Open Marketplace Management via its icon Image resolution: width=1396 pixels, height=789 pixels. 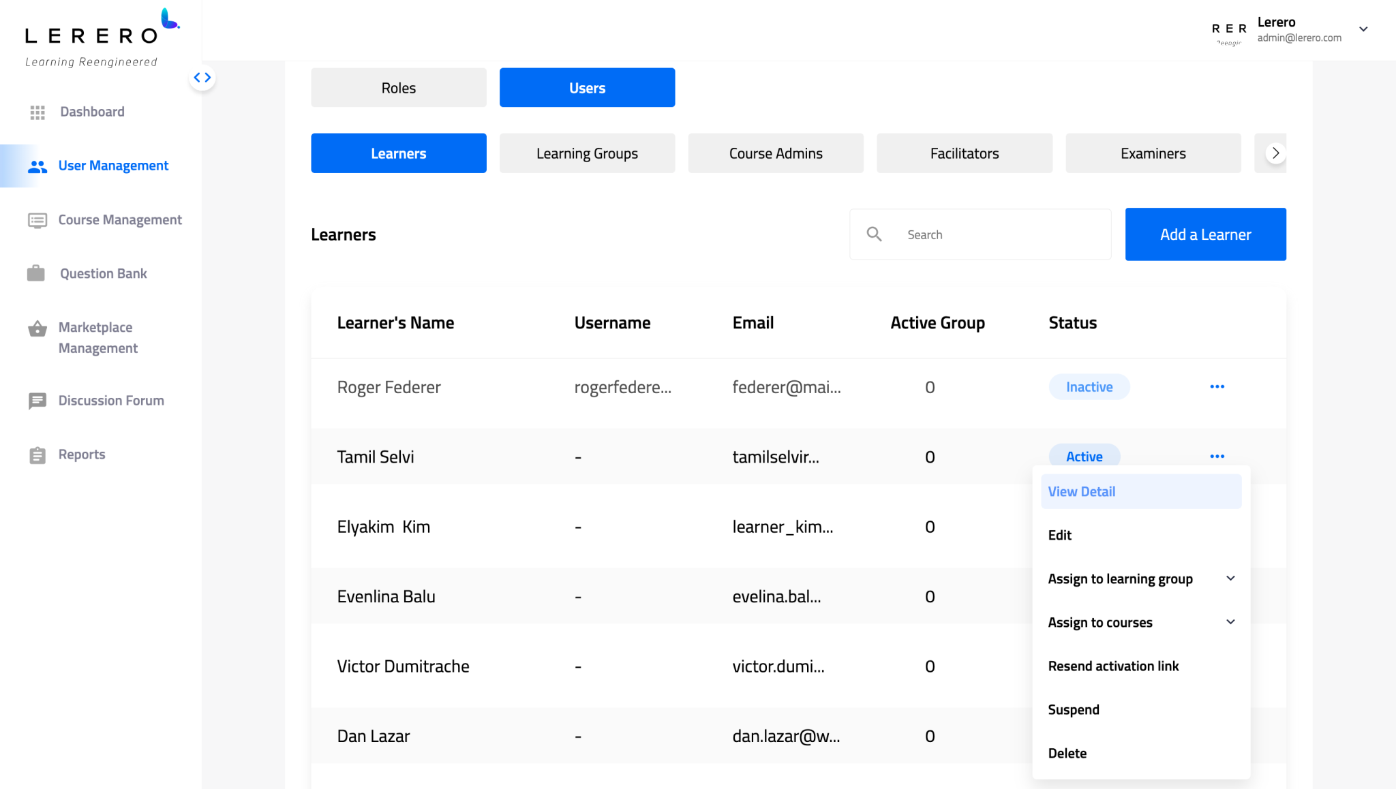pos(37,329)
